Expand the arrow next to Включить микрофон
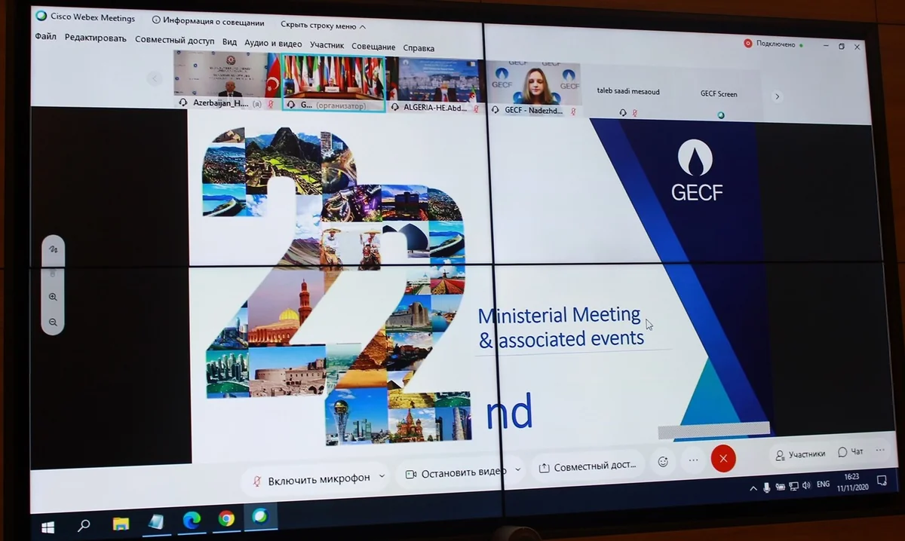Screen dimensions: 905x541 (x=382, y=476)
